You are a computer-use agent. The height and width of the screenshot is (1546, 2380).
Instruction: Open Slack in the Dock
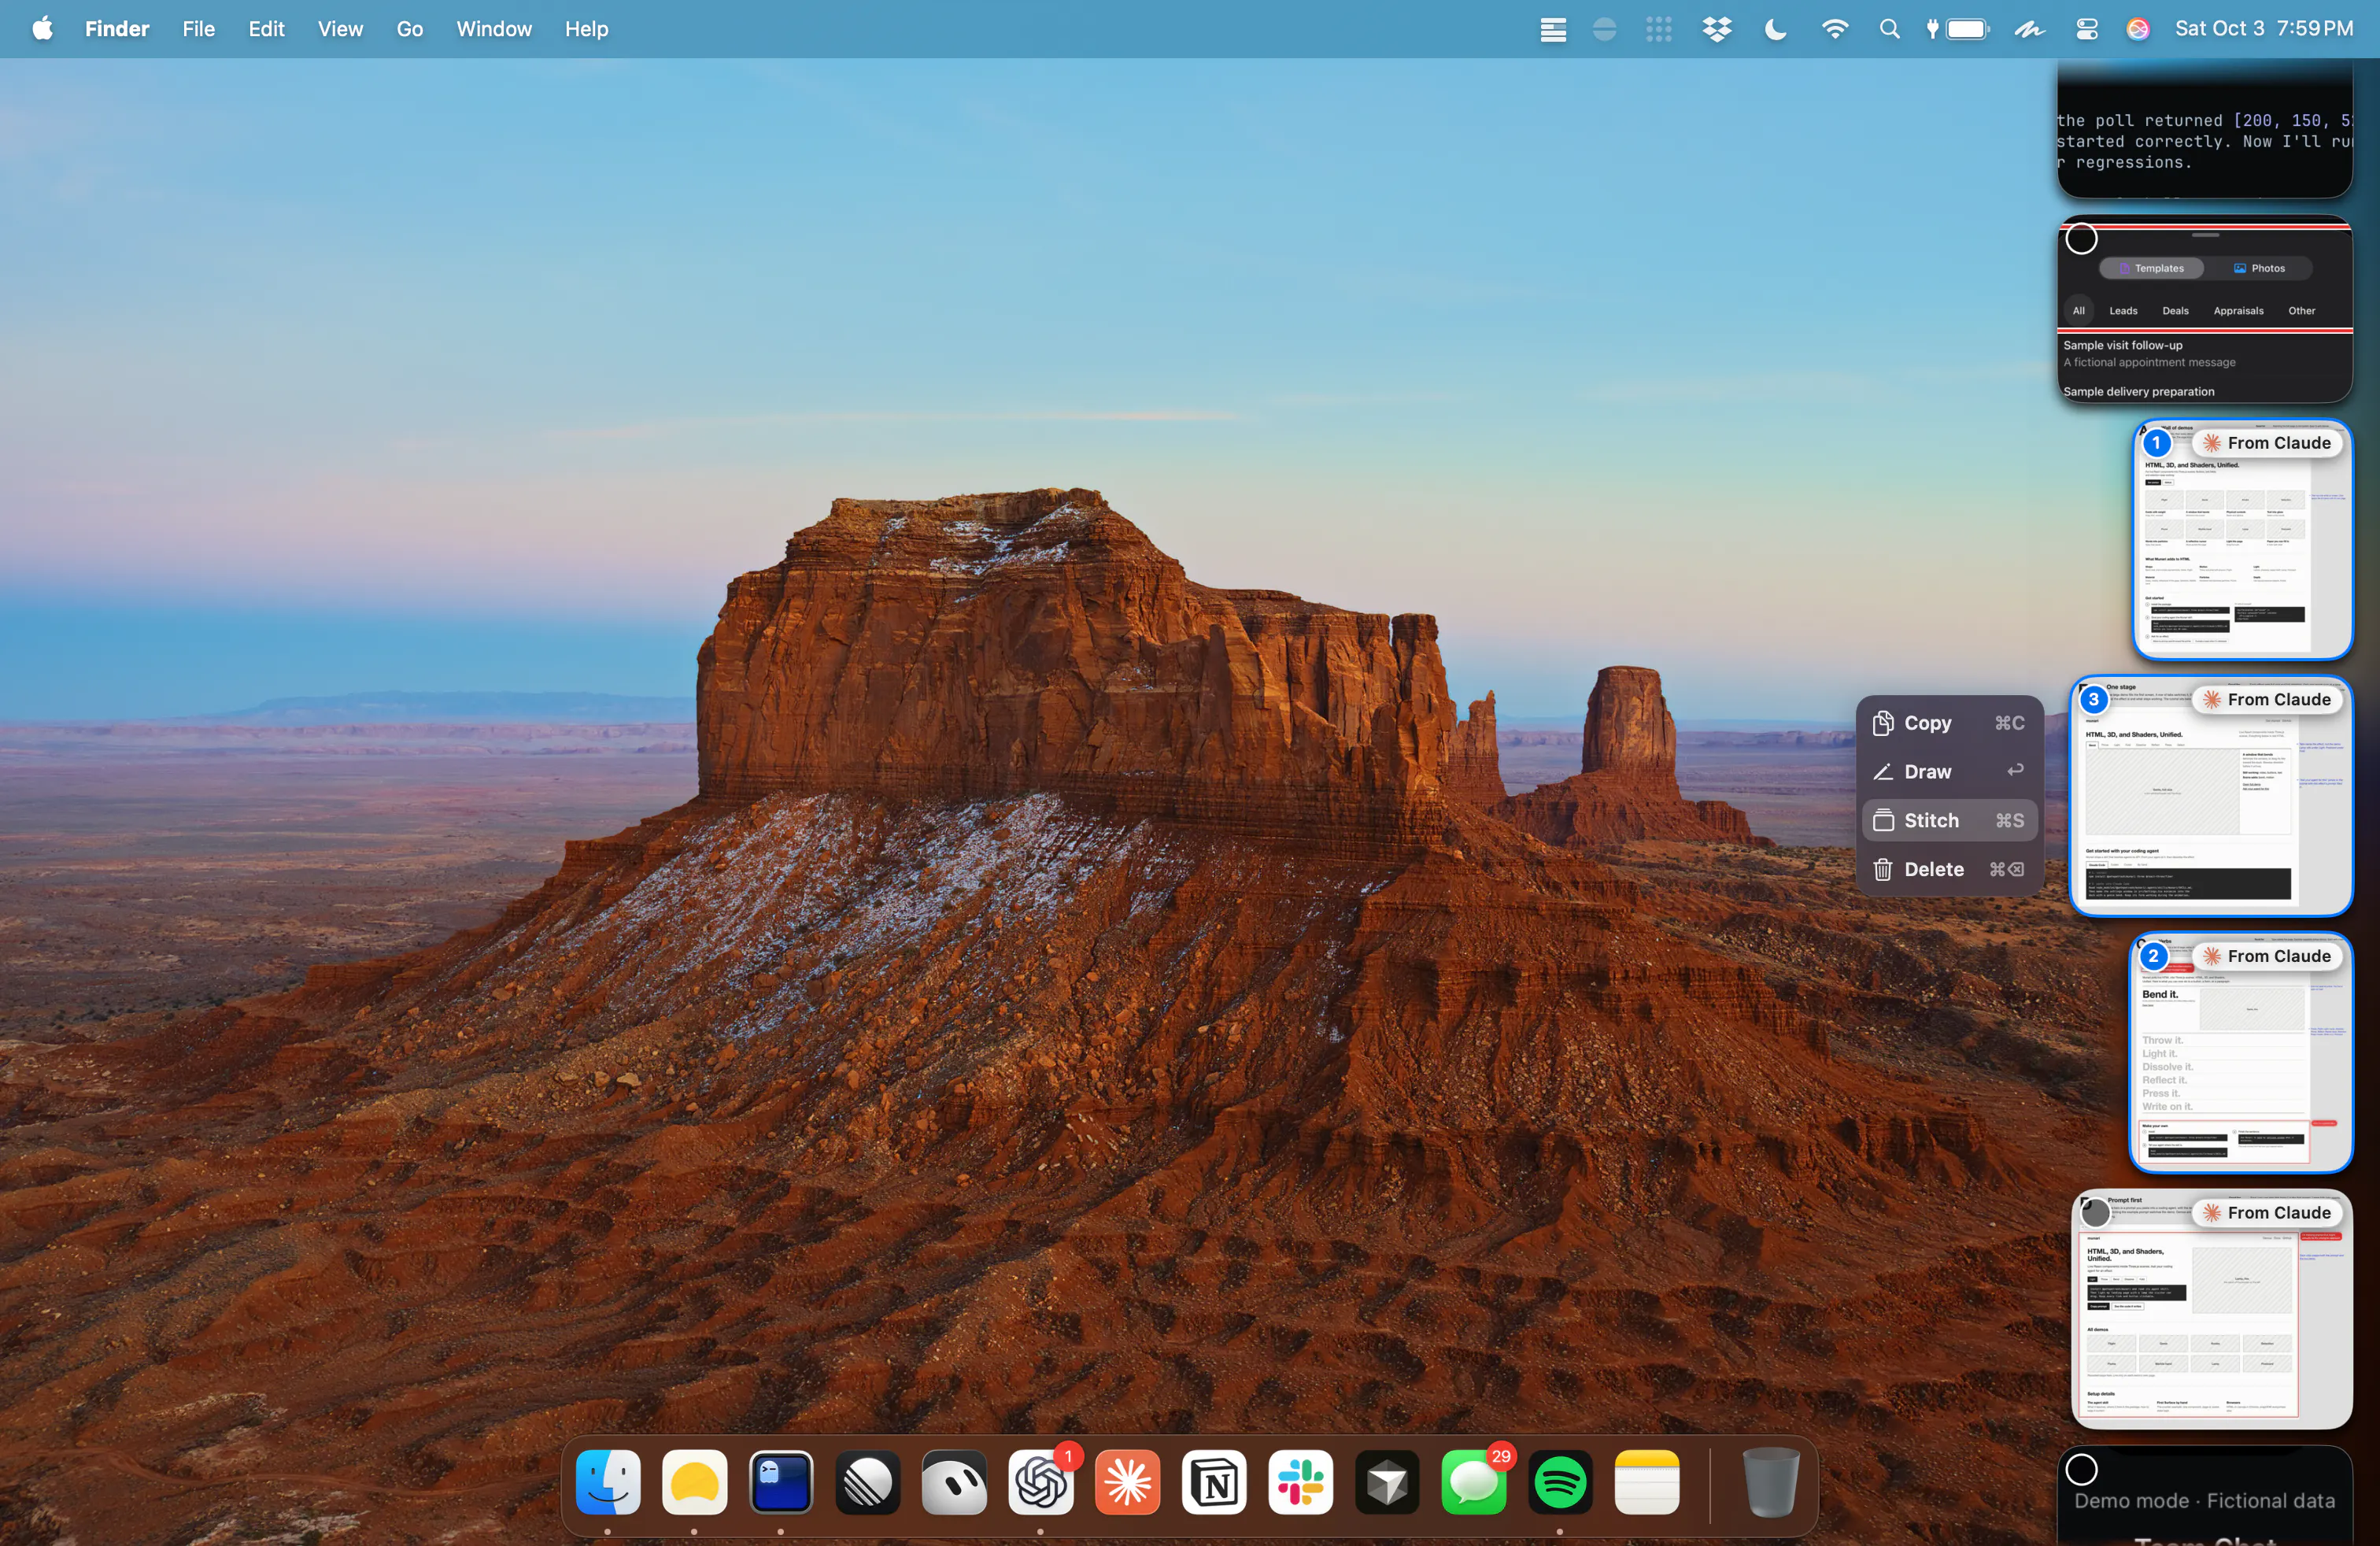[x=1301, y=1482]
